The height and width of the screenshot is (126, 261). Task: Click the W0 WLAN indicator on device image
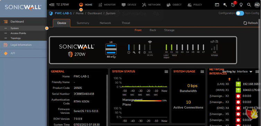click(x=150, y=47)
